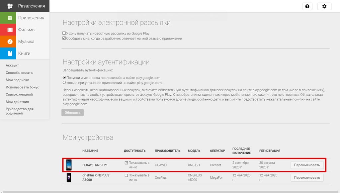This screenshot has width=340, height=193.
Task: Click the Обновить button
Action: tap(72, 113)
